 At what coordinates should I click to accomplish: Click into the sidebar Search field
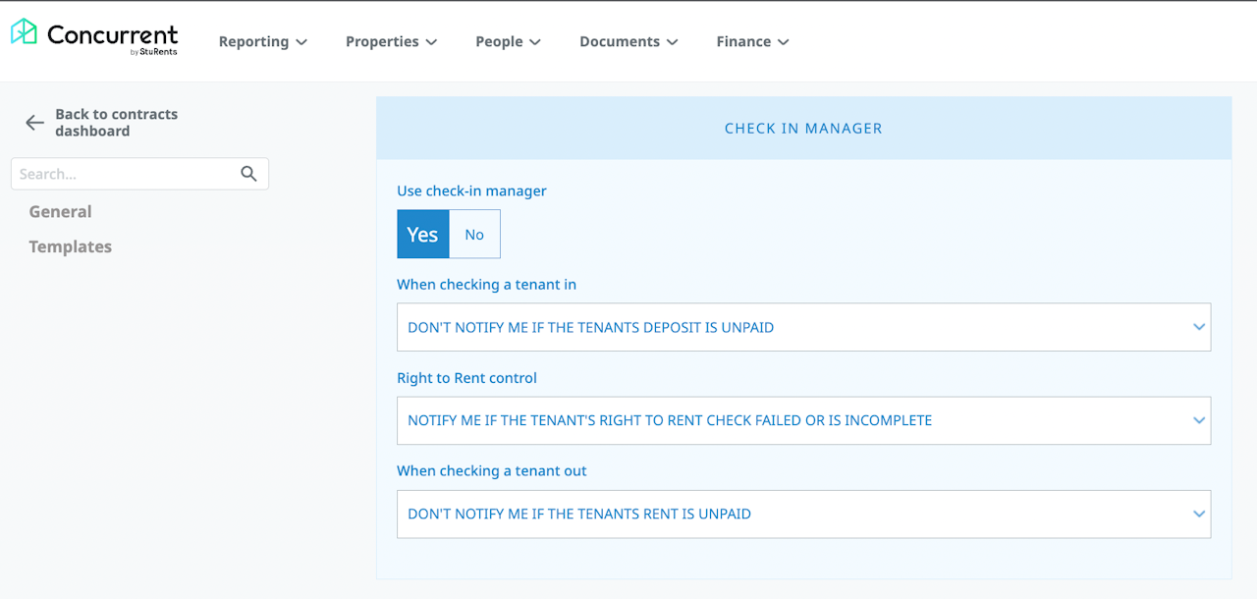click(x=123, y=174)
